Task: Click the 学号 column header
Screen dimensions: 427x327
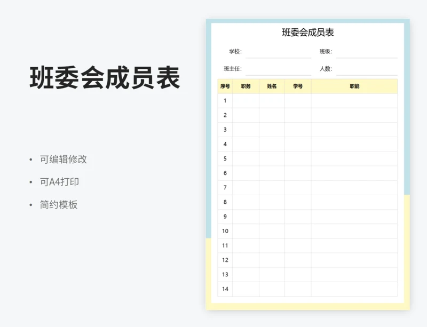Action: point(298,86)
